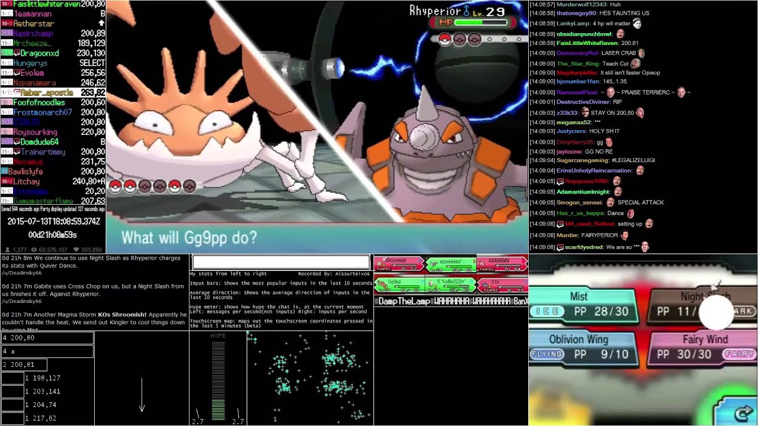758x426 pixels.
Task: Click the Trainertimmy badge icon
Action: [17, 152]
